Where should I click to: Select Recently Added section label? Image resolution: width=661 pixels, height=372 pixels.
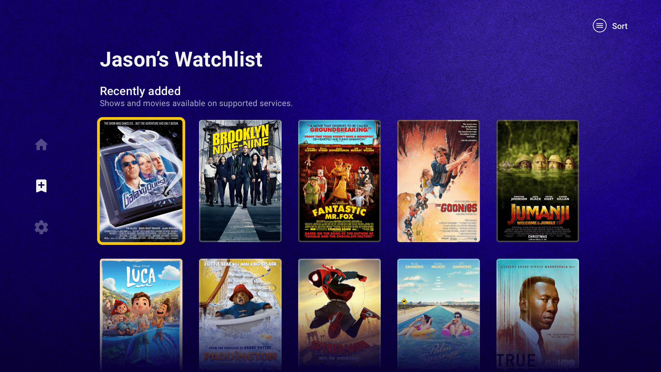(140, 91)
